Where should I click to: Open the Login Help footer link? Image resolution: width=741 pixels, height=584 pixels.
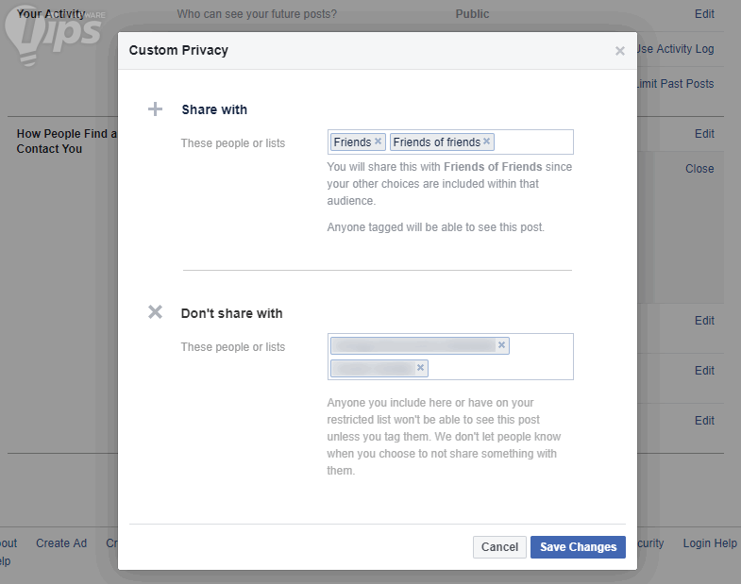710,543
